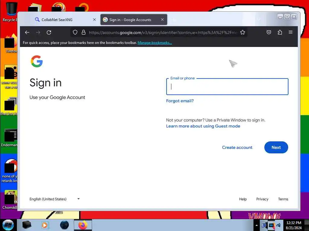Select the Enderman desktop icon
The image size is (309, 231).
[9, 137]
